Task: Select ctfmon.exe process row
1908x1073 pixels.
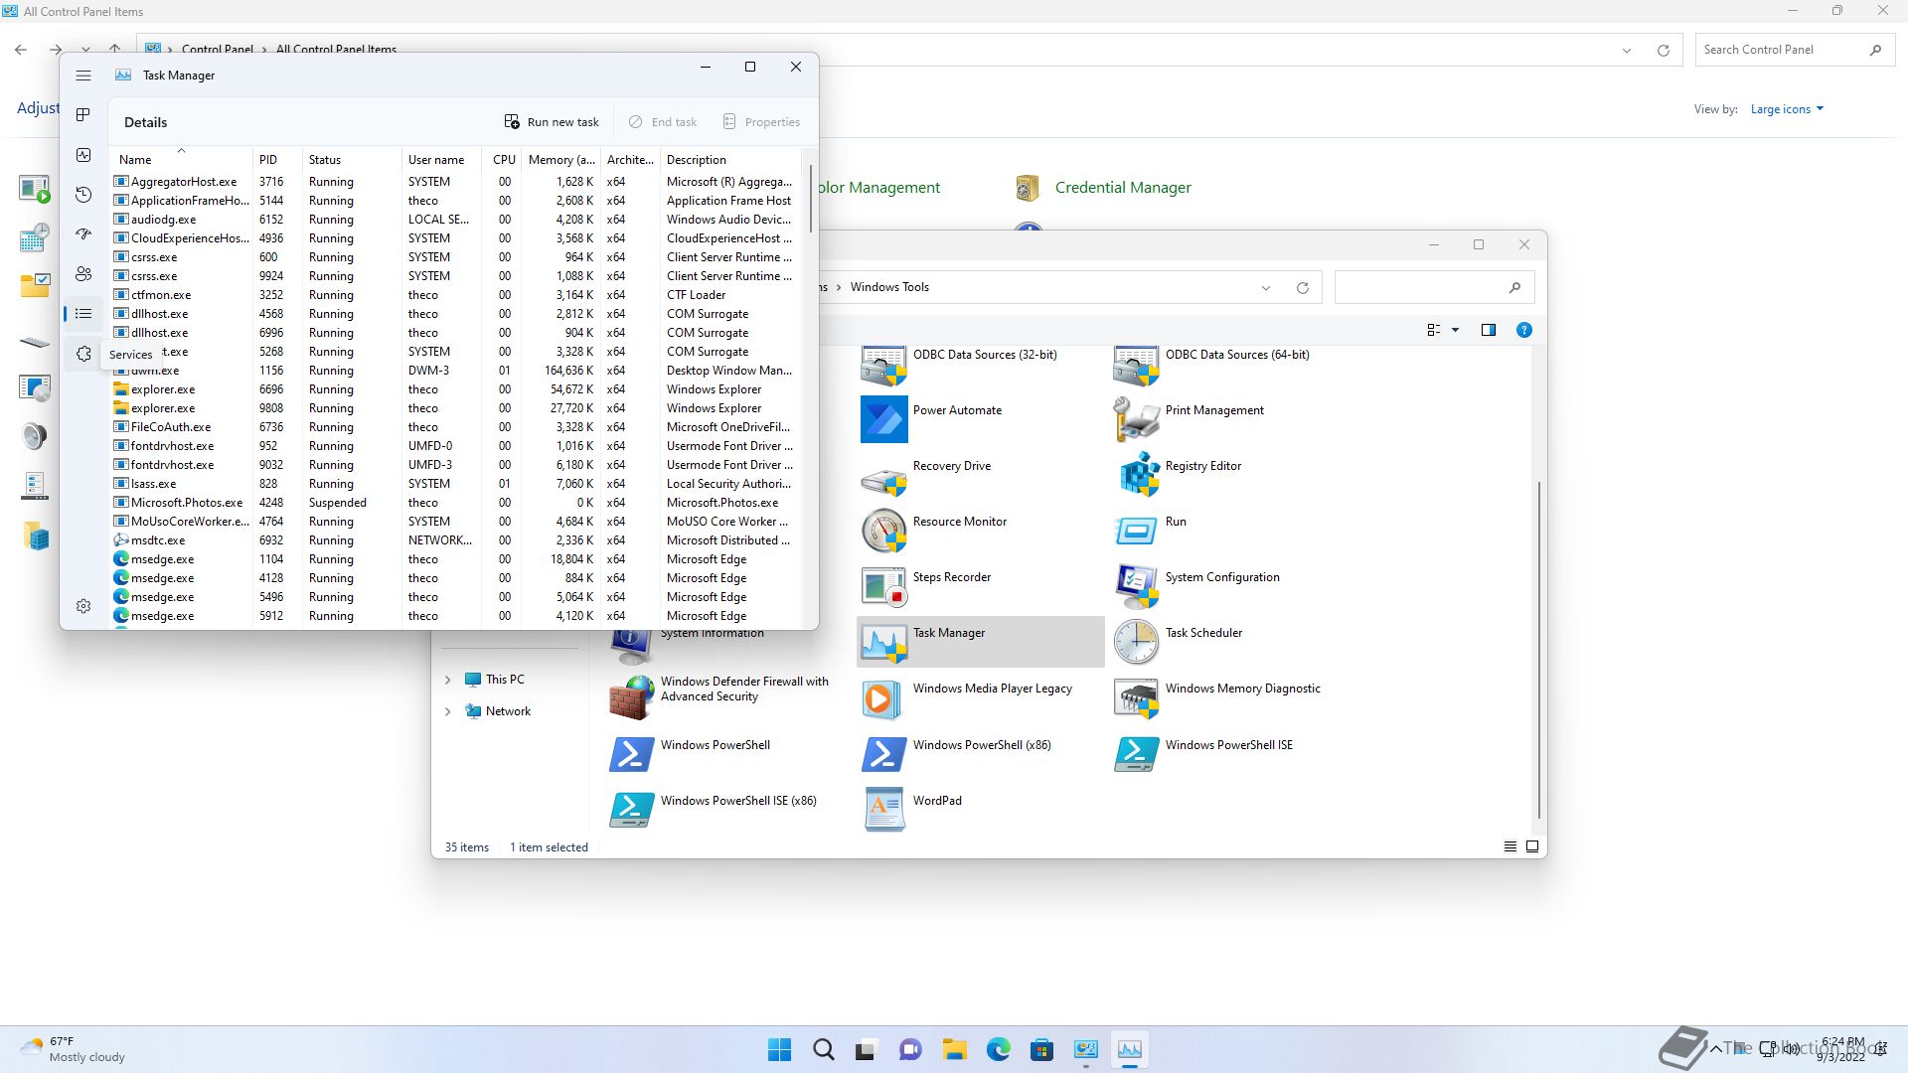Action: click(x=455, y=295)
